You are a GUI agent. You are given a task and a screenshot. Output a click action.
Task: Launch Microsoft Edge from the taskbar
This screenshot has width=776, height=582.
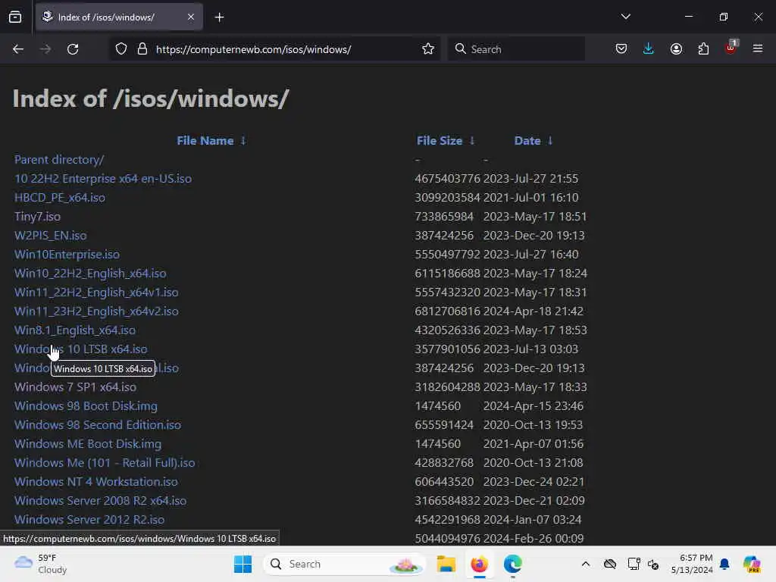coord(513,564)
